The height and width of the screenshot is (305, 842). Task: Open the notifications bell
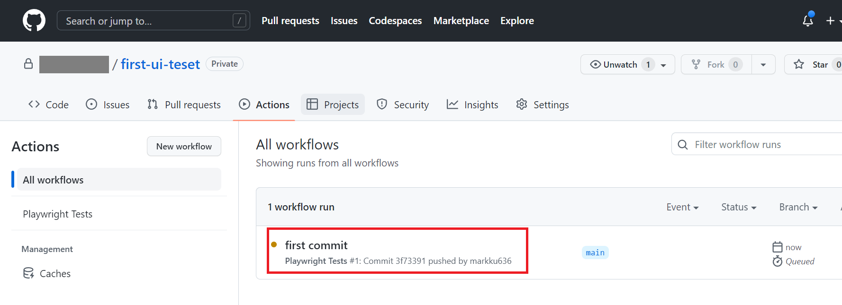coord(808,21)
